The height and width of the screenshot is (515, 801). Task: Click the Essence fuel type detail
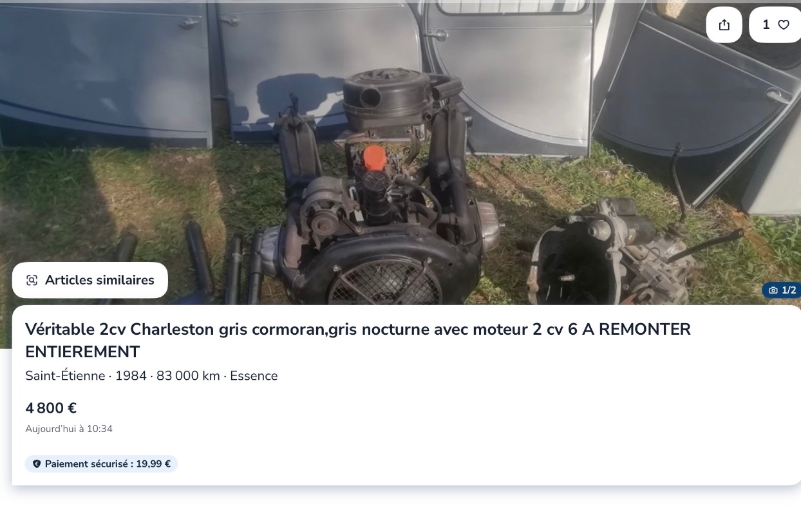[254, 376]
